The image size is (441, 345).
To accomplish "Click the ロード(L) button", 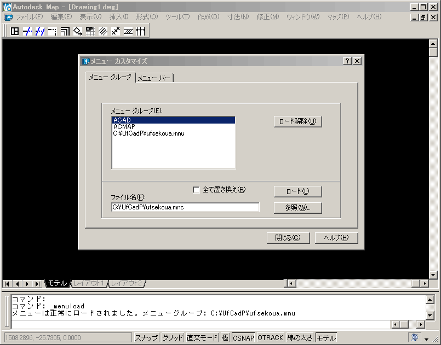I will [298, 191].
